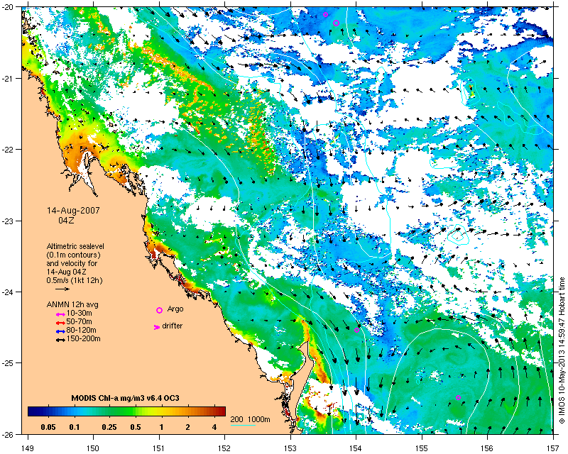Select the blue 80-120m arrow symbol

point(60,331)
